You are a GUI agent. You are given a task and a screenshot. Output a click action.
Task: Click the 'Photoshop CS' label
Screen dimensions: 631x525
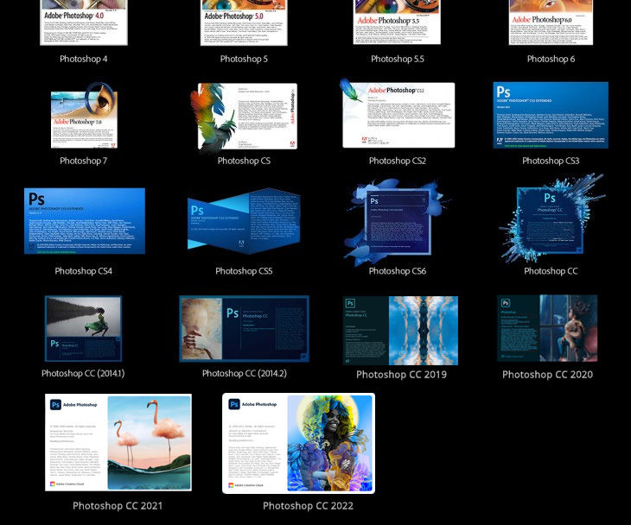[244, 161]
